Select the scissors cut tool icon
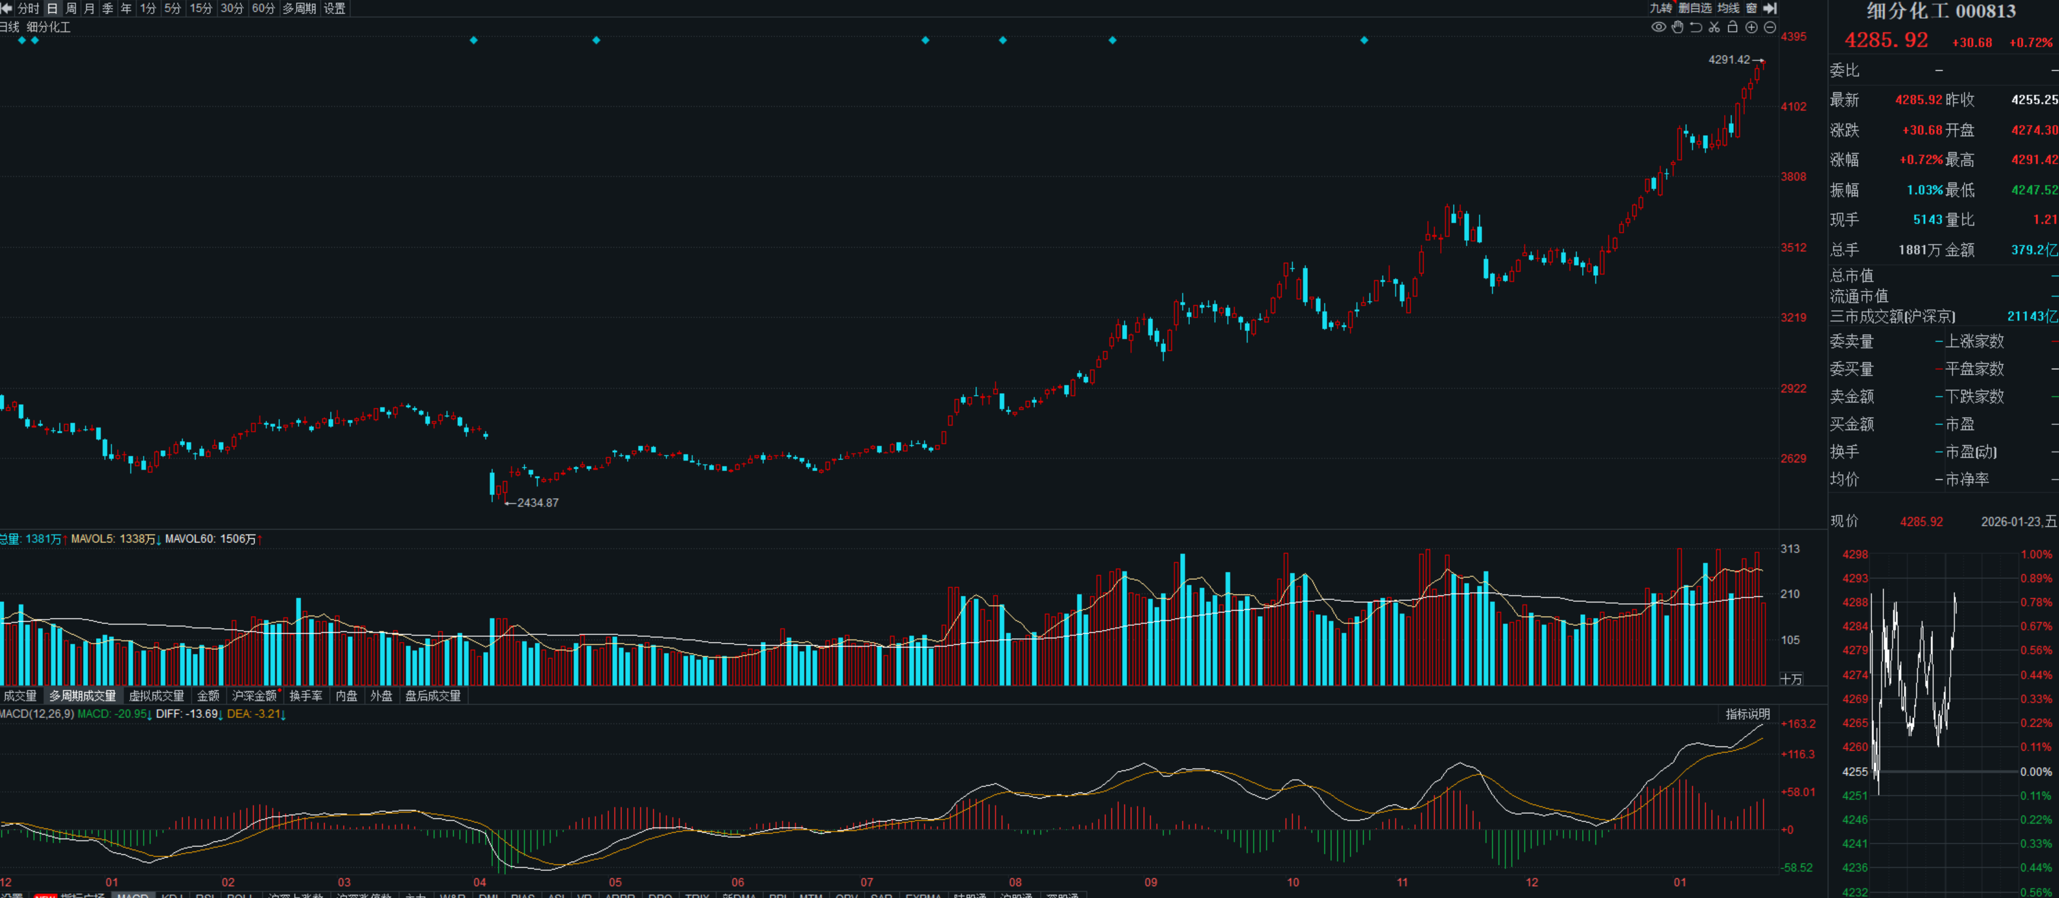Viewport: 2059px width, 898px height. coord(1714,27)
